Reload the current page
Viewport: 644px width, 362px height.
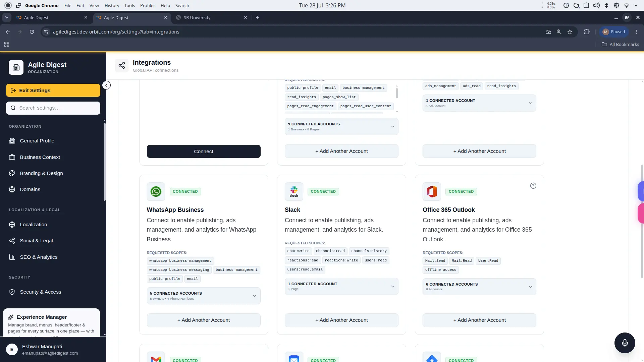[x=32, y=32]
